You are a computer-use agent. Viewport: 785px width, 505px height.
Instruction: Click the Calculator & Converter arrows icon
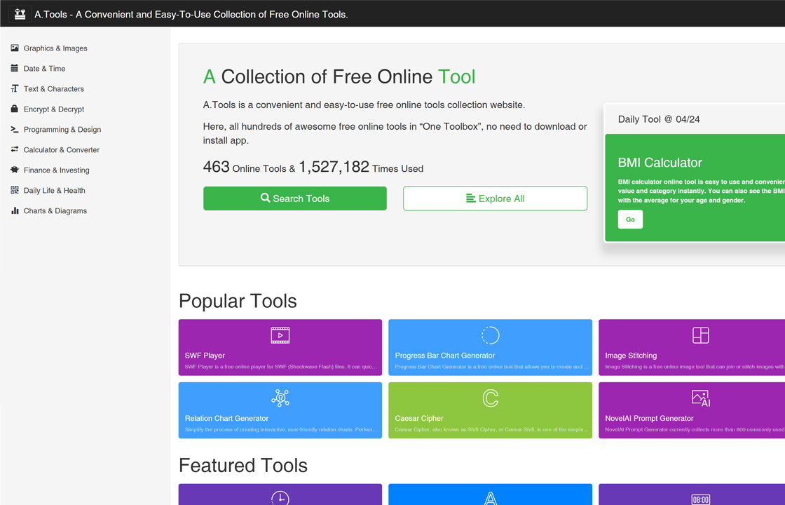(15, 149)
